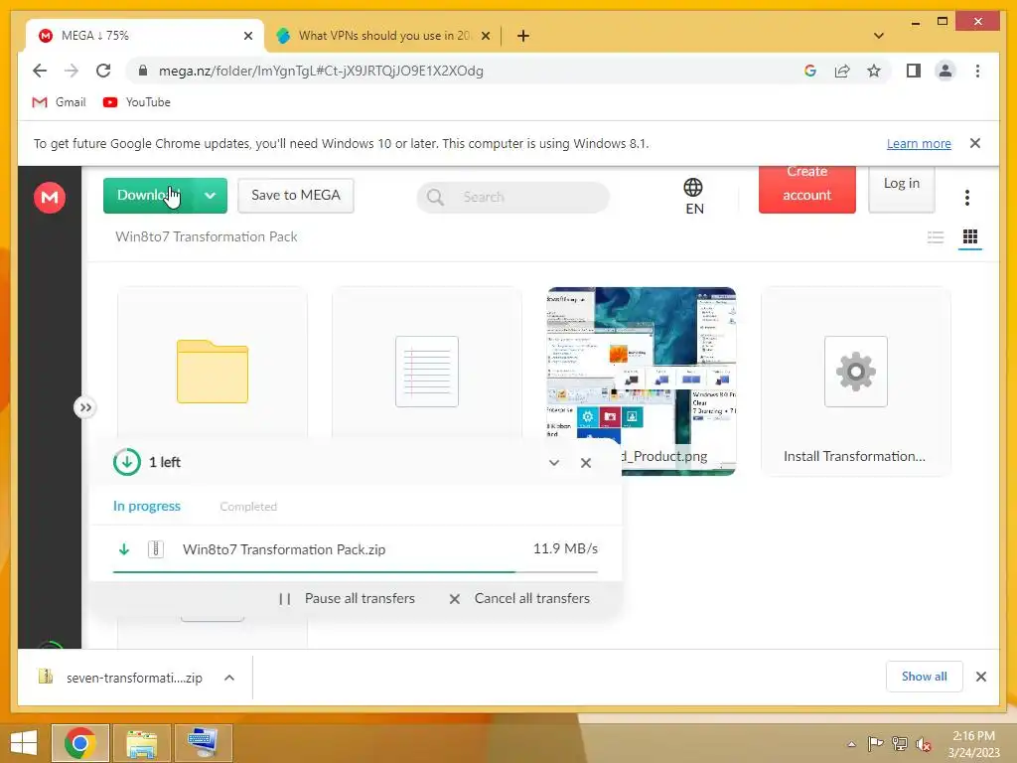Open the _Product.png image thumbnail
Viewport: 1017px width, 763px height.
point(642,381)
